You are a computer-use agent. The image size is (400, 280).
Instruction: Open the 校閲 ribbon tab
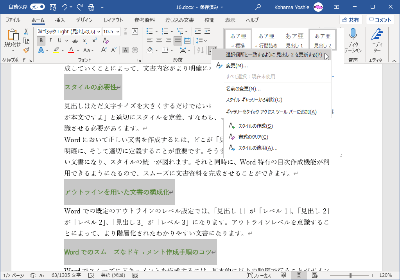[x=210, y=20]
